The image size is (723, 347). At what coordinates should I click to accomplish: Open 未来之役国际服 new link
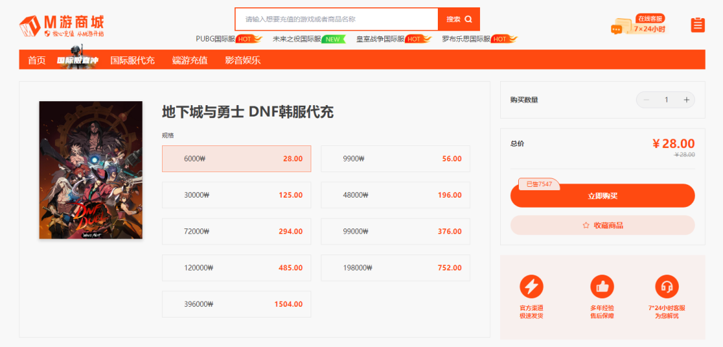click(x=309, y=40)
